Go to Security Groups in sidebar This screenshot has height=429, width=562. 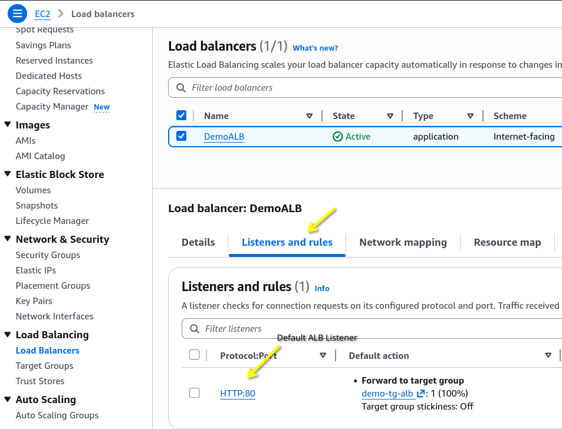[48, 255]
